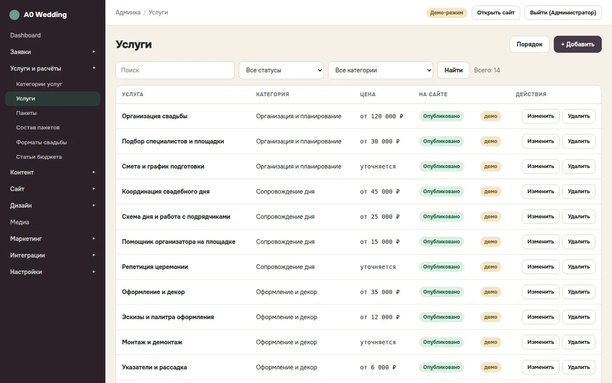Click демо badge in Эскизы и палитра row
Viewport: 612px width, 383px height.
[x=491, y=317]
